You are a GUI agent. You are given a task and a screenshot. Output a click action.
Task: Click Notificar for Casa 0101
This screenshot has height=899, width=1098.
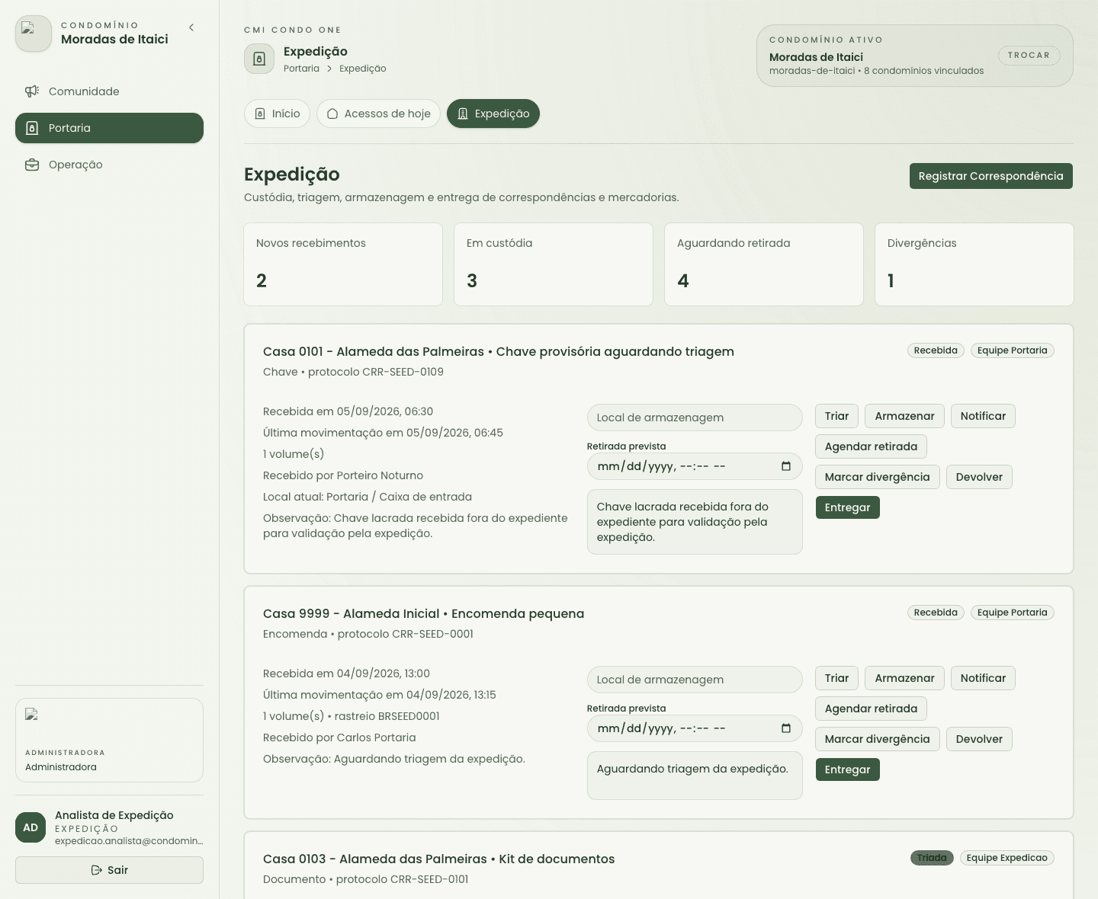click(983, 416)
